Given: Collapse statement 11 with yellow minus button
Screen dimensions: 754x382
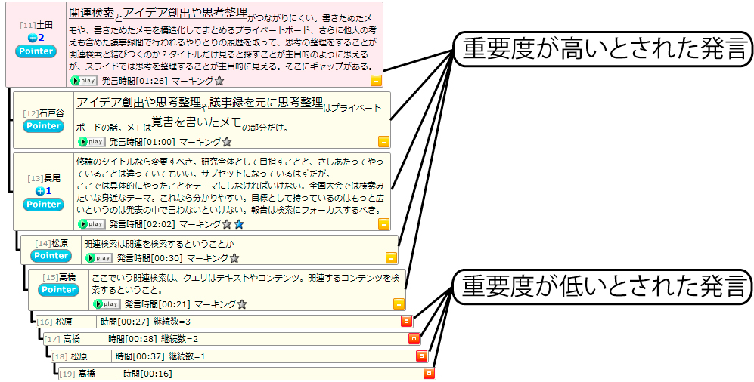Looking at the screenshot, I should pyautogui.click(x=376, y=80).
